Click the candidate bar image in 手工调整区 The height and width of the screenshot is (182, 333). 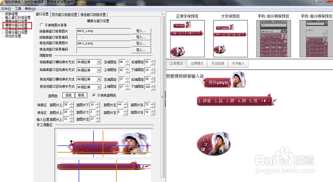tap(104, 171)
